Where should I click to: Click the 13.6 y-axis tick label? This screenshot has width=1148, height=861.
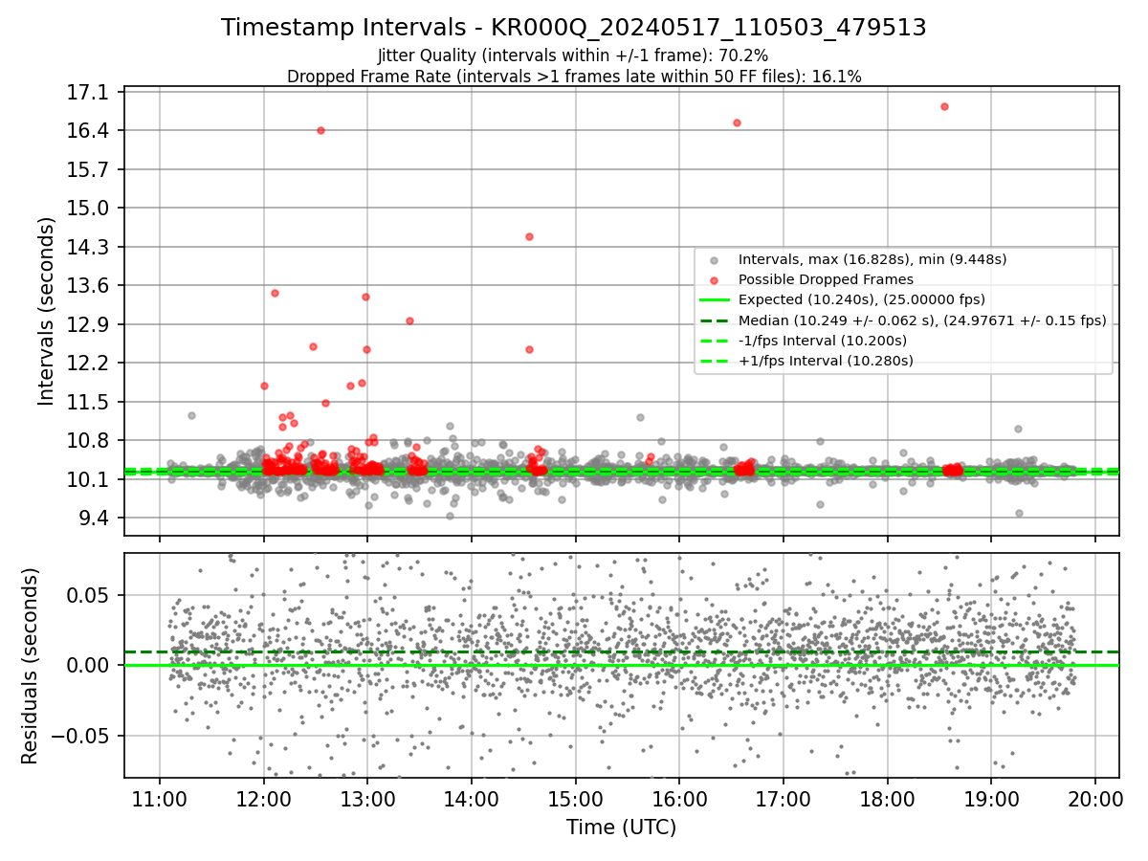tap(89, 285)
